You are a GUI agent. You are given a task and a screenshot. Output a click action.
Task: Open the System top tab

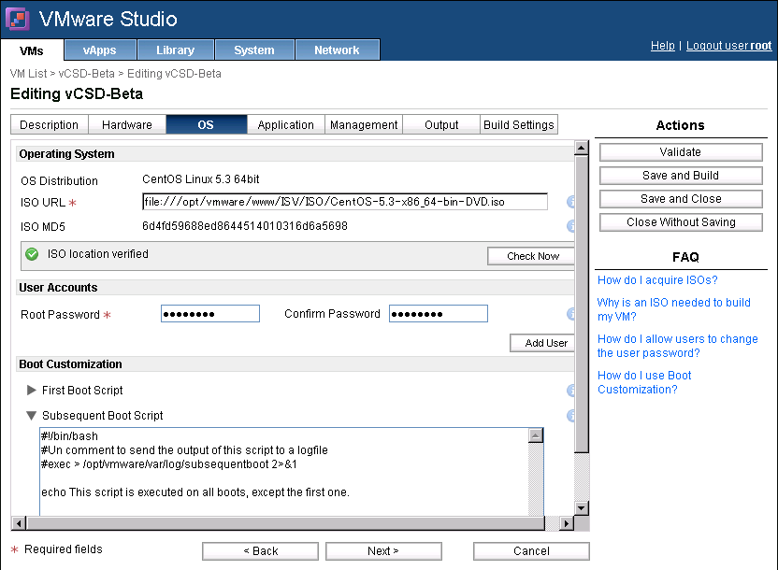[x=254, y=50]
